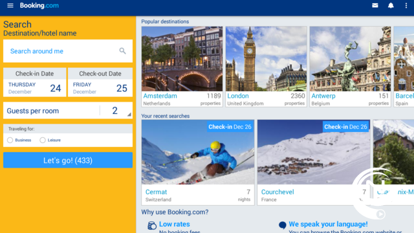Click the Booking.com logo
Screen dimensions: 414x233
[39, 6]
